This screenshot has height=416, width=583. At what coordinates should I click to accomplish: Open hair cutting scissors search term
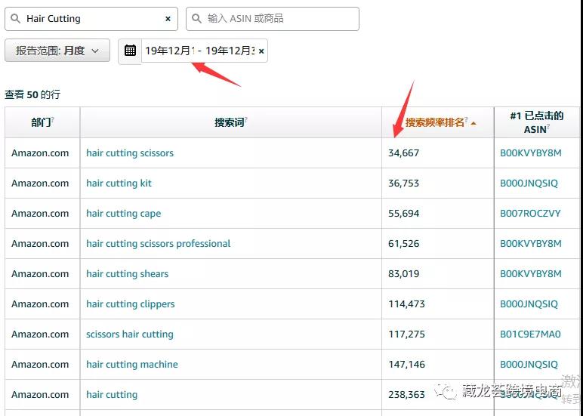130,153
